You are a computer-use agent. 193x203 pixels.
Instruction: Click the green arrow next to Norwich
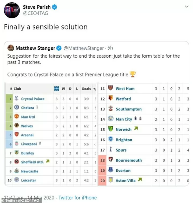click(136, 129)
